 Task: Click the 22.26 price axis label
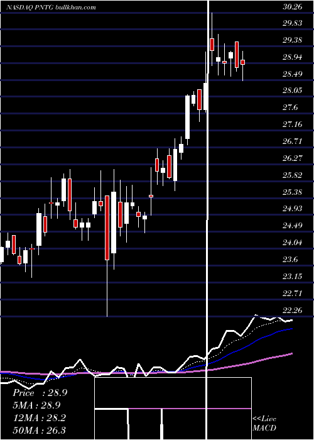point(293,311)
